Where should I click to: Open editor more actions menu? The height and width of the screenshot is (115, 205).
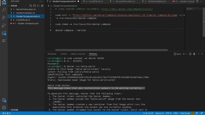tap(201, 1)
